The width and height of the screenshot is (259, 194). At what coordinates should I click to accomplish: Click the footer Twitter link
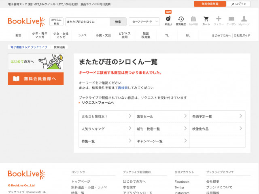(179, 188)
